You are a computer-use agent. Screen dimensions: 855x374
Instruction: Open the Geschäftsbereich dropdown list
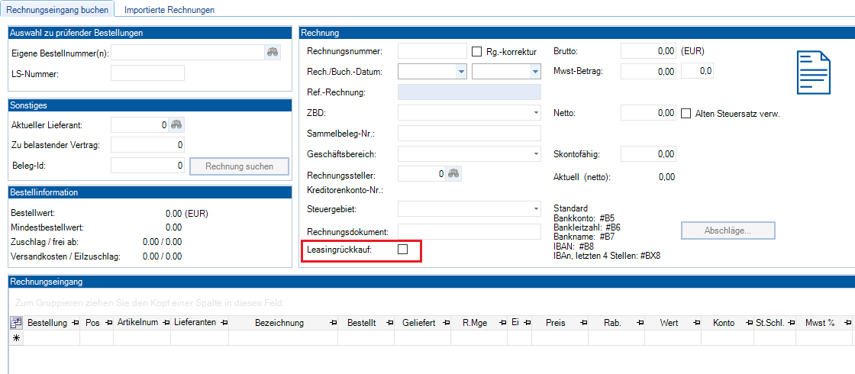coord(536,153)
